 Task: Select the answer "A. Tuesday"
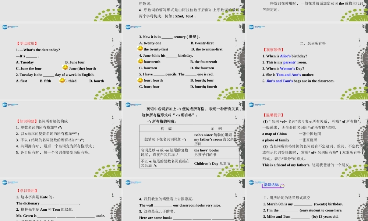tap(25, 62)
